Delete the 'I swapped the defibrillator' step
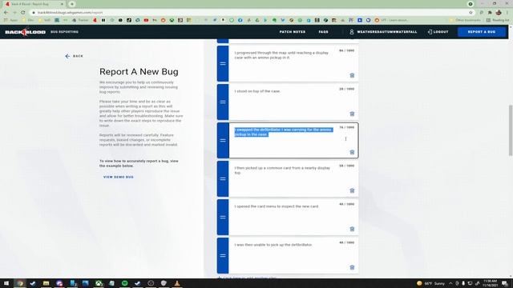 click(352, 152)
